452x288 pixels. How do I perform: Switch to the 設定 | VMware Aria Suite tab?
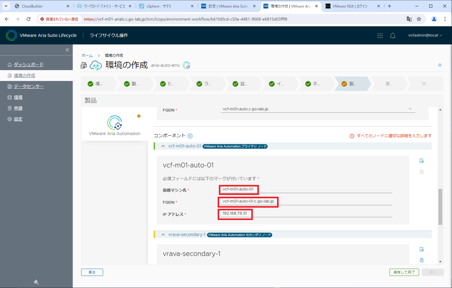[x=228, y=6]
